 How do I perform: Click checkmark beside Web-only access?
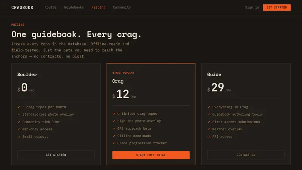tap(19, 129)
